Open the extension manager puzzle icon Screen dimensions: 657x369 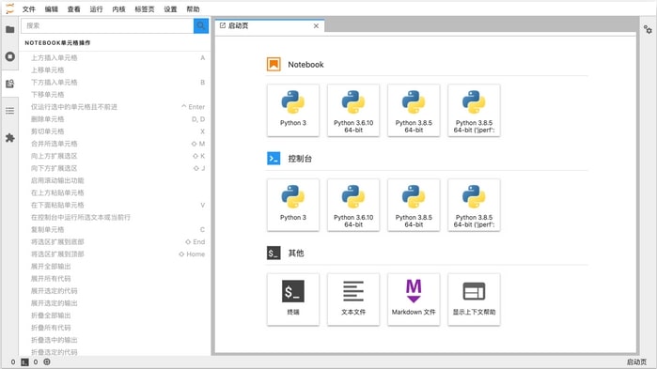10,138
